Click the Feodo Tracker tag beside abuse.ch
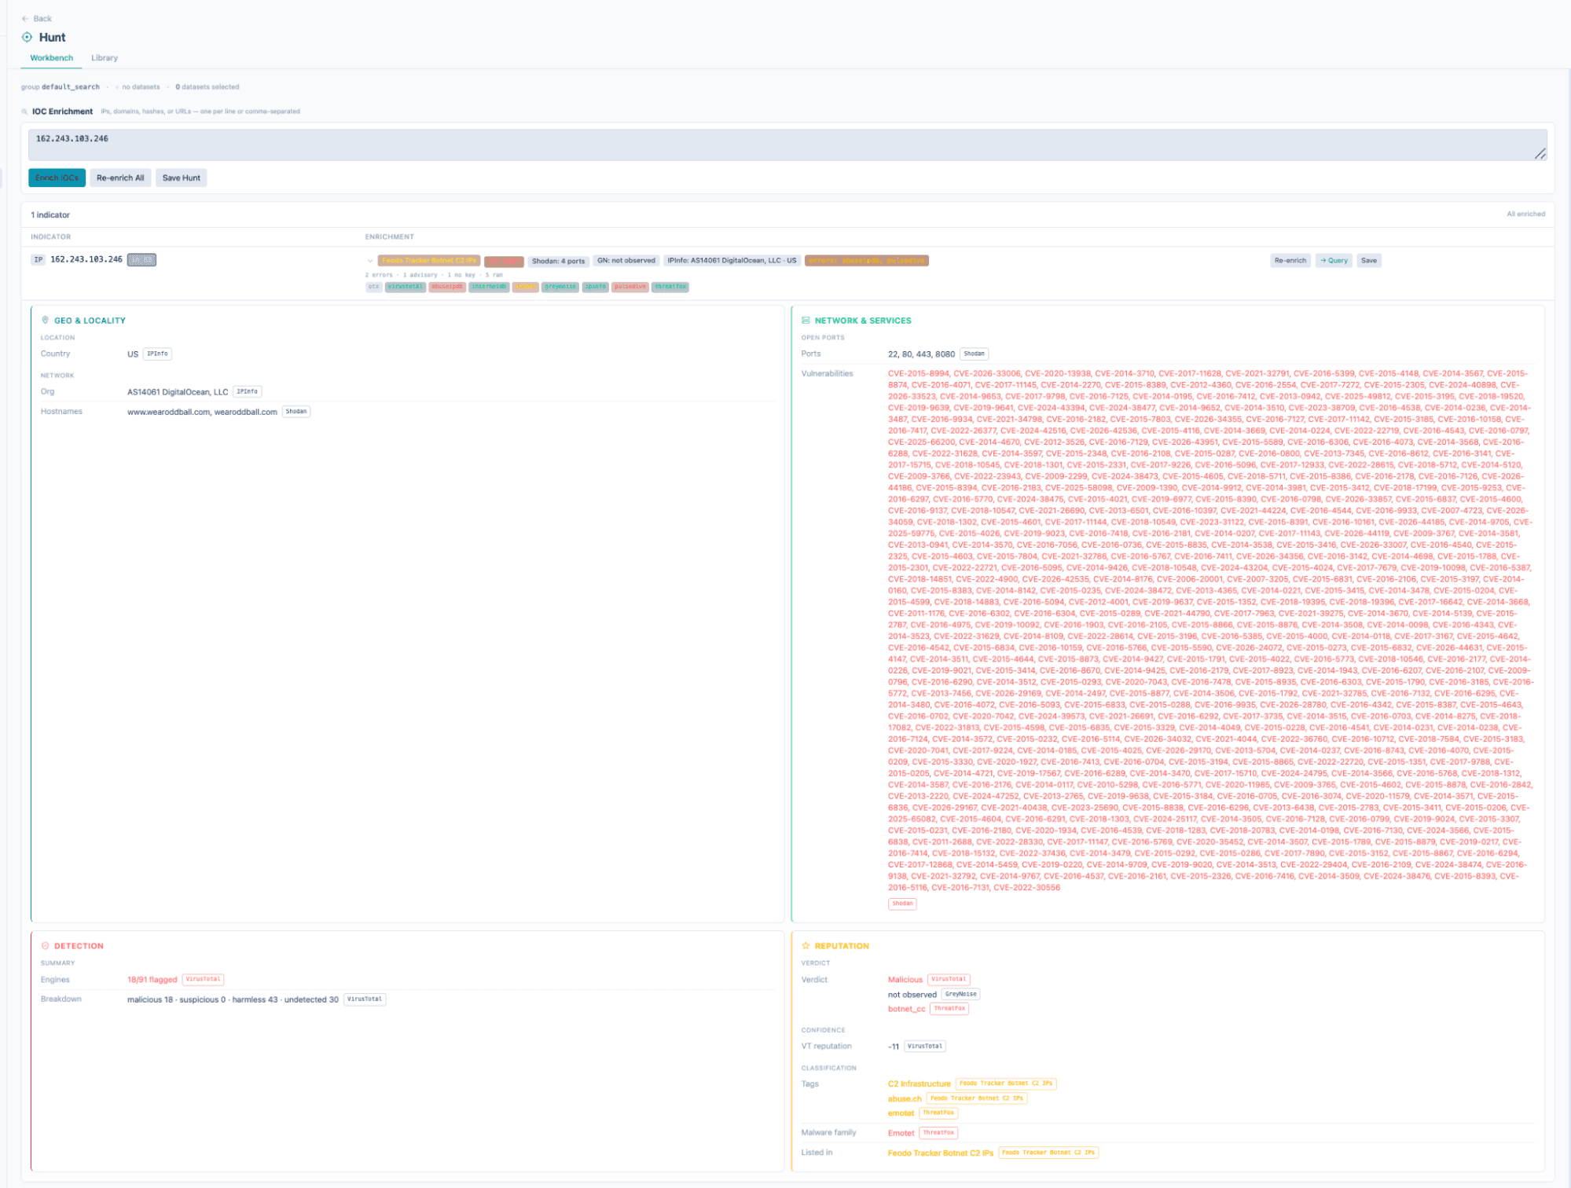This screenshot has height=1188, width=1571. tap(977, 1098)
